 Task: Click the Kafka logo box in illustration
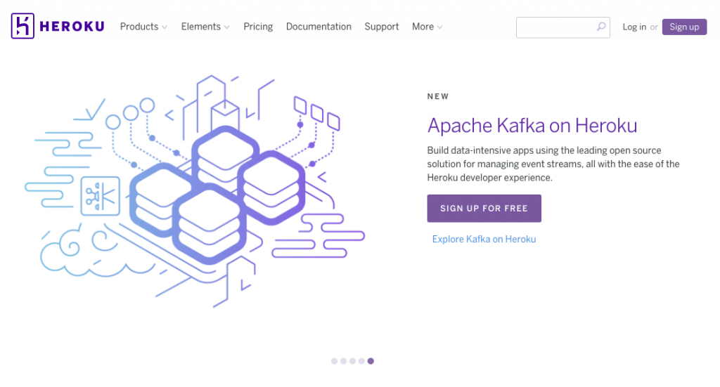(100, 196)
